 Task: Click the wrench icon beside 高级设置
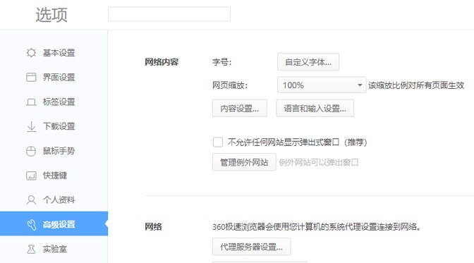pyautogui.click(x=32, y=224)
